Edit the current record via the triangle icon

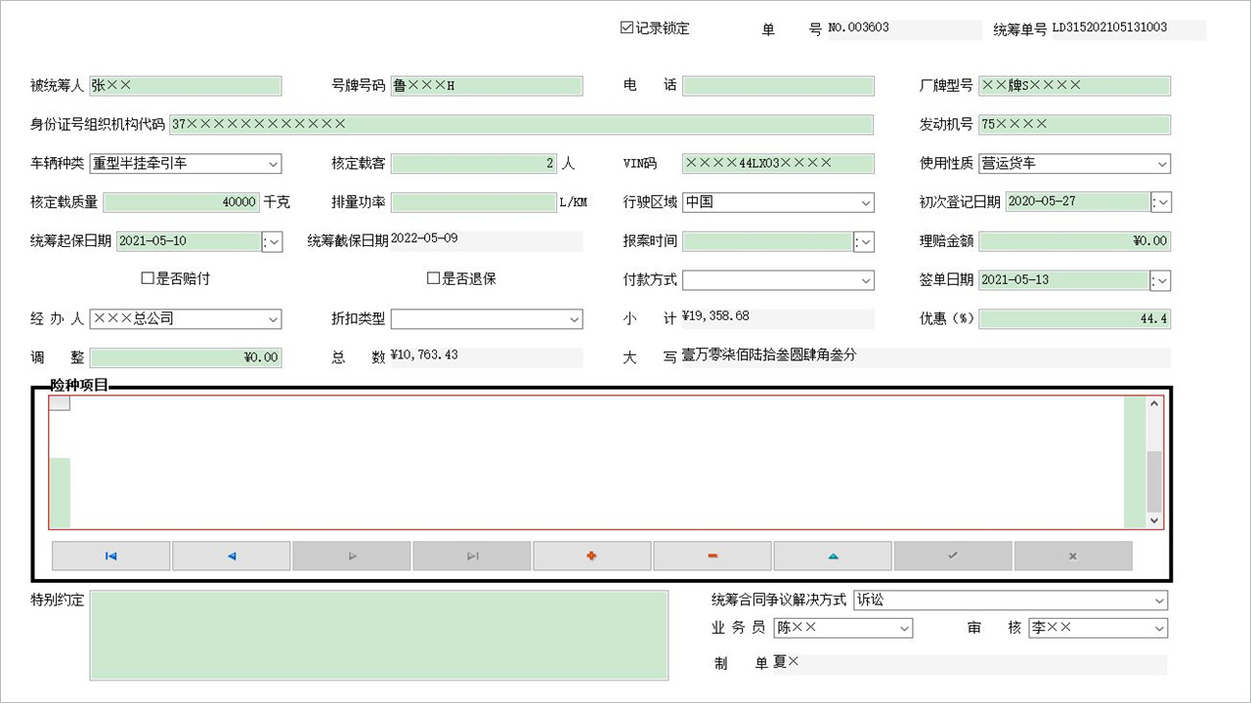point(832,555)
